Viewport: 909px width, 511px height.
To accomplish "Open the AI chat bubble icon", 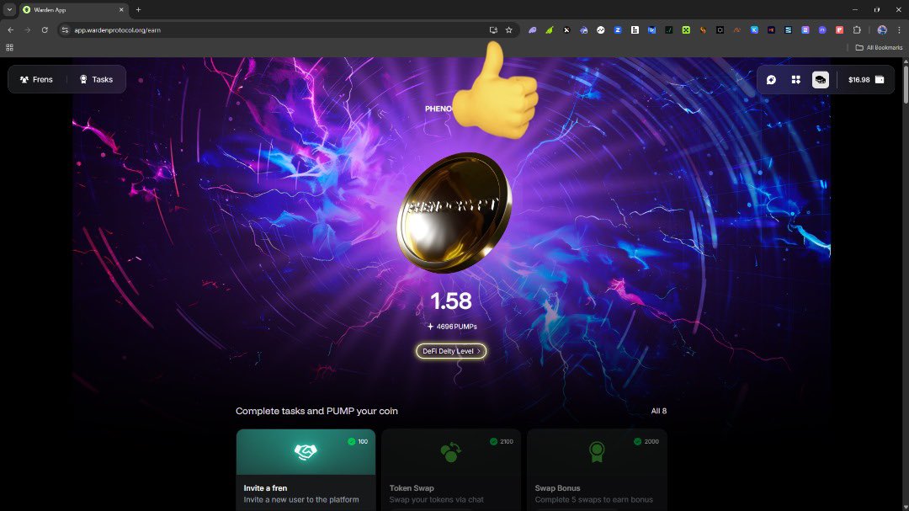I will [x=771, y=79].
